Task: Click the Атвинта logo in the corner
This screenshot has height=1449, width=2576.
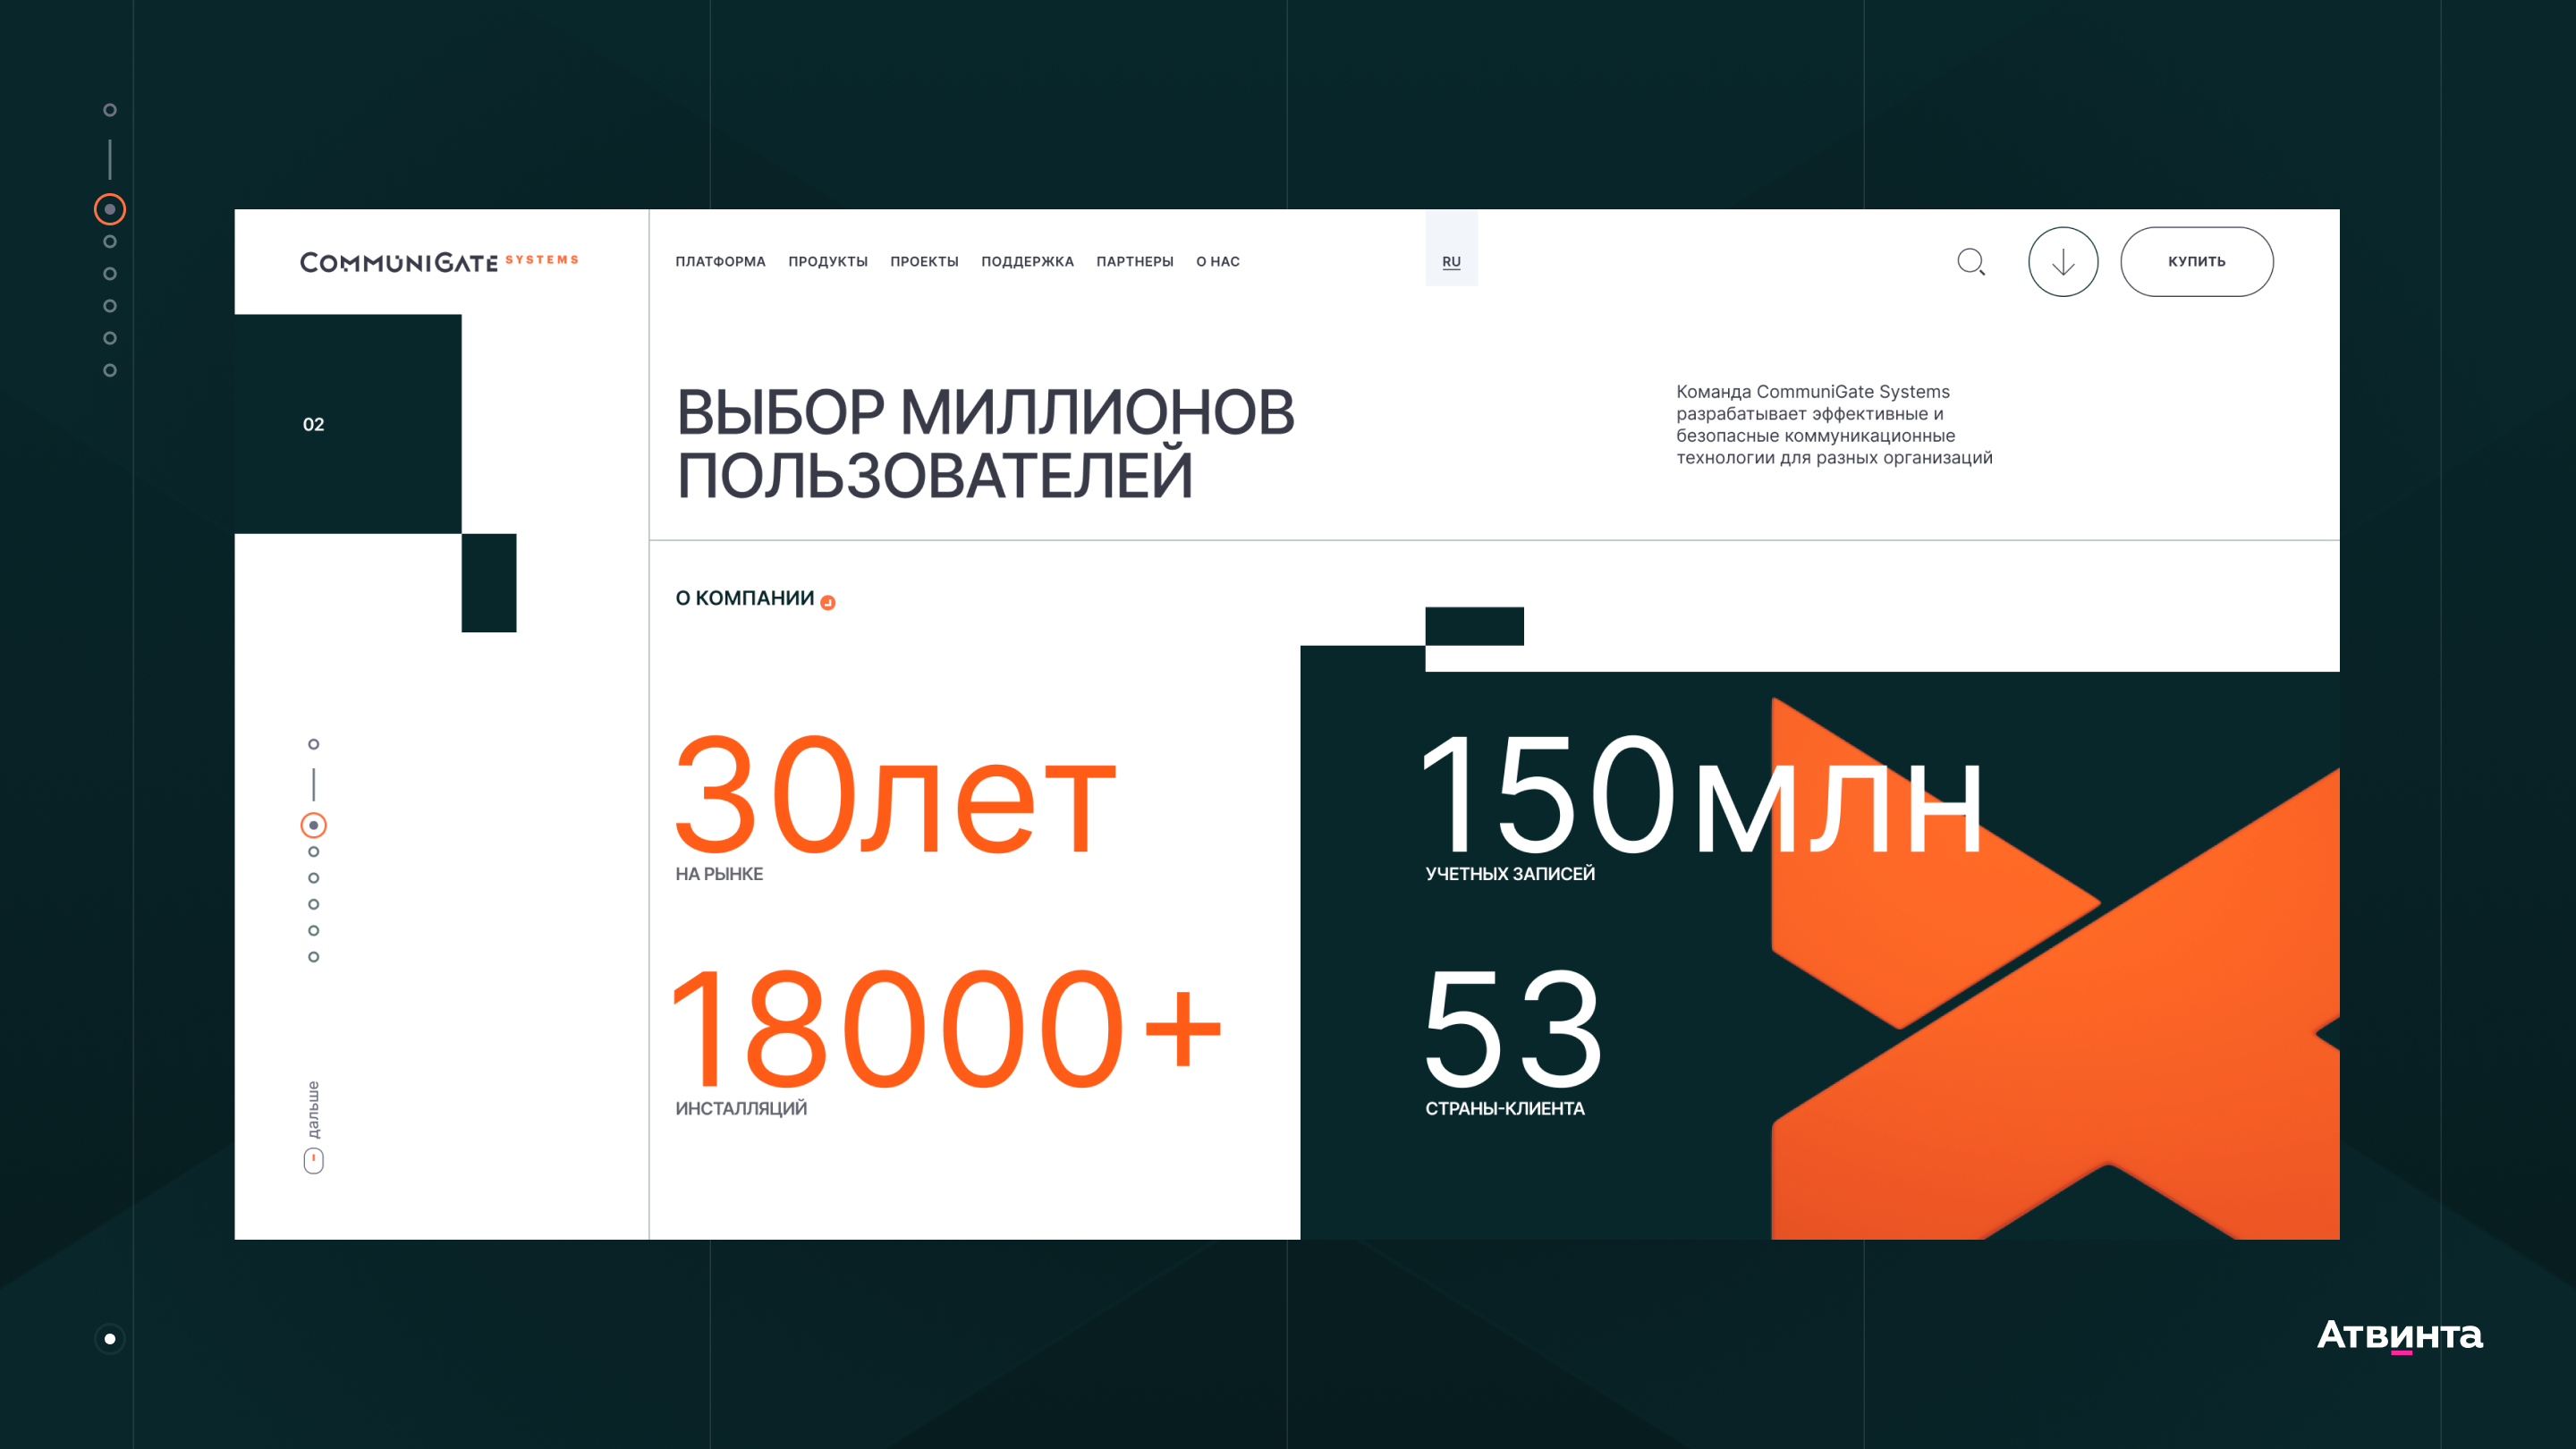Action: tap(2399, 1335)
